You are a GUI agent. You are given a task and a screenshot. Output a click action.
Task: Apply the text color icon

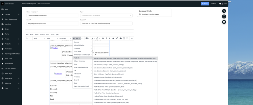click(x=92, y=38)
